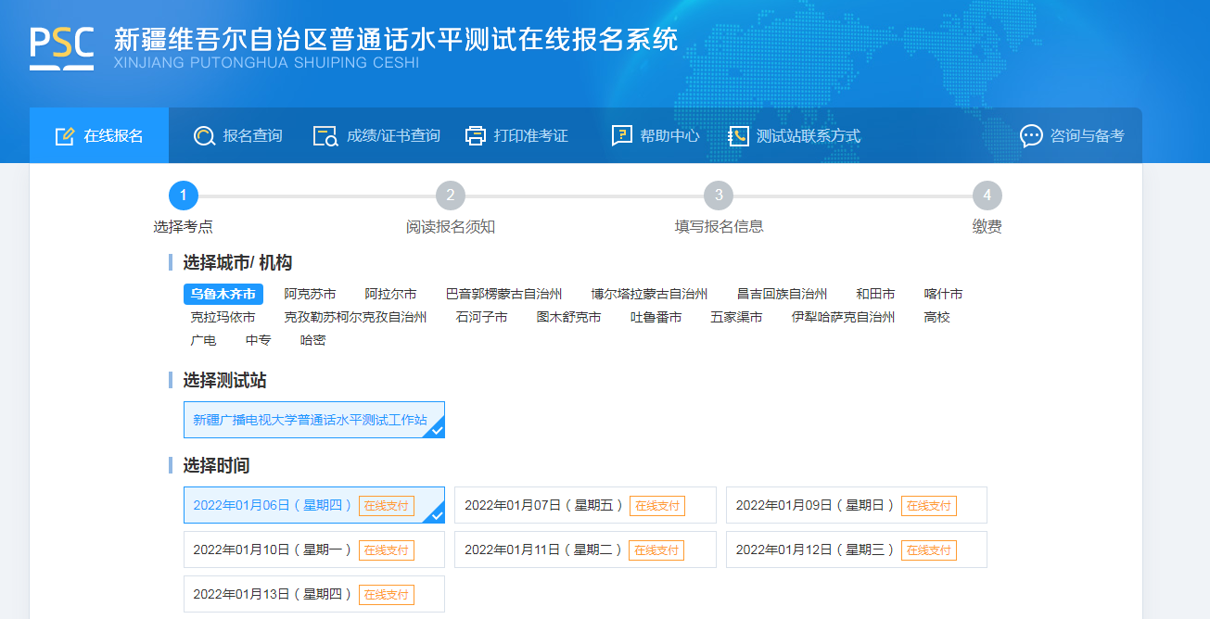Viewport: 1210px width, 619px height.
Task: Select the 2022年01月13日 (星期四) date option
Action: [313, 594]
